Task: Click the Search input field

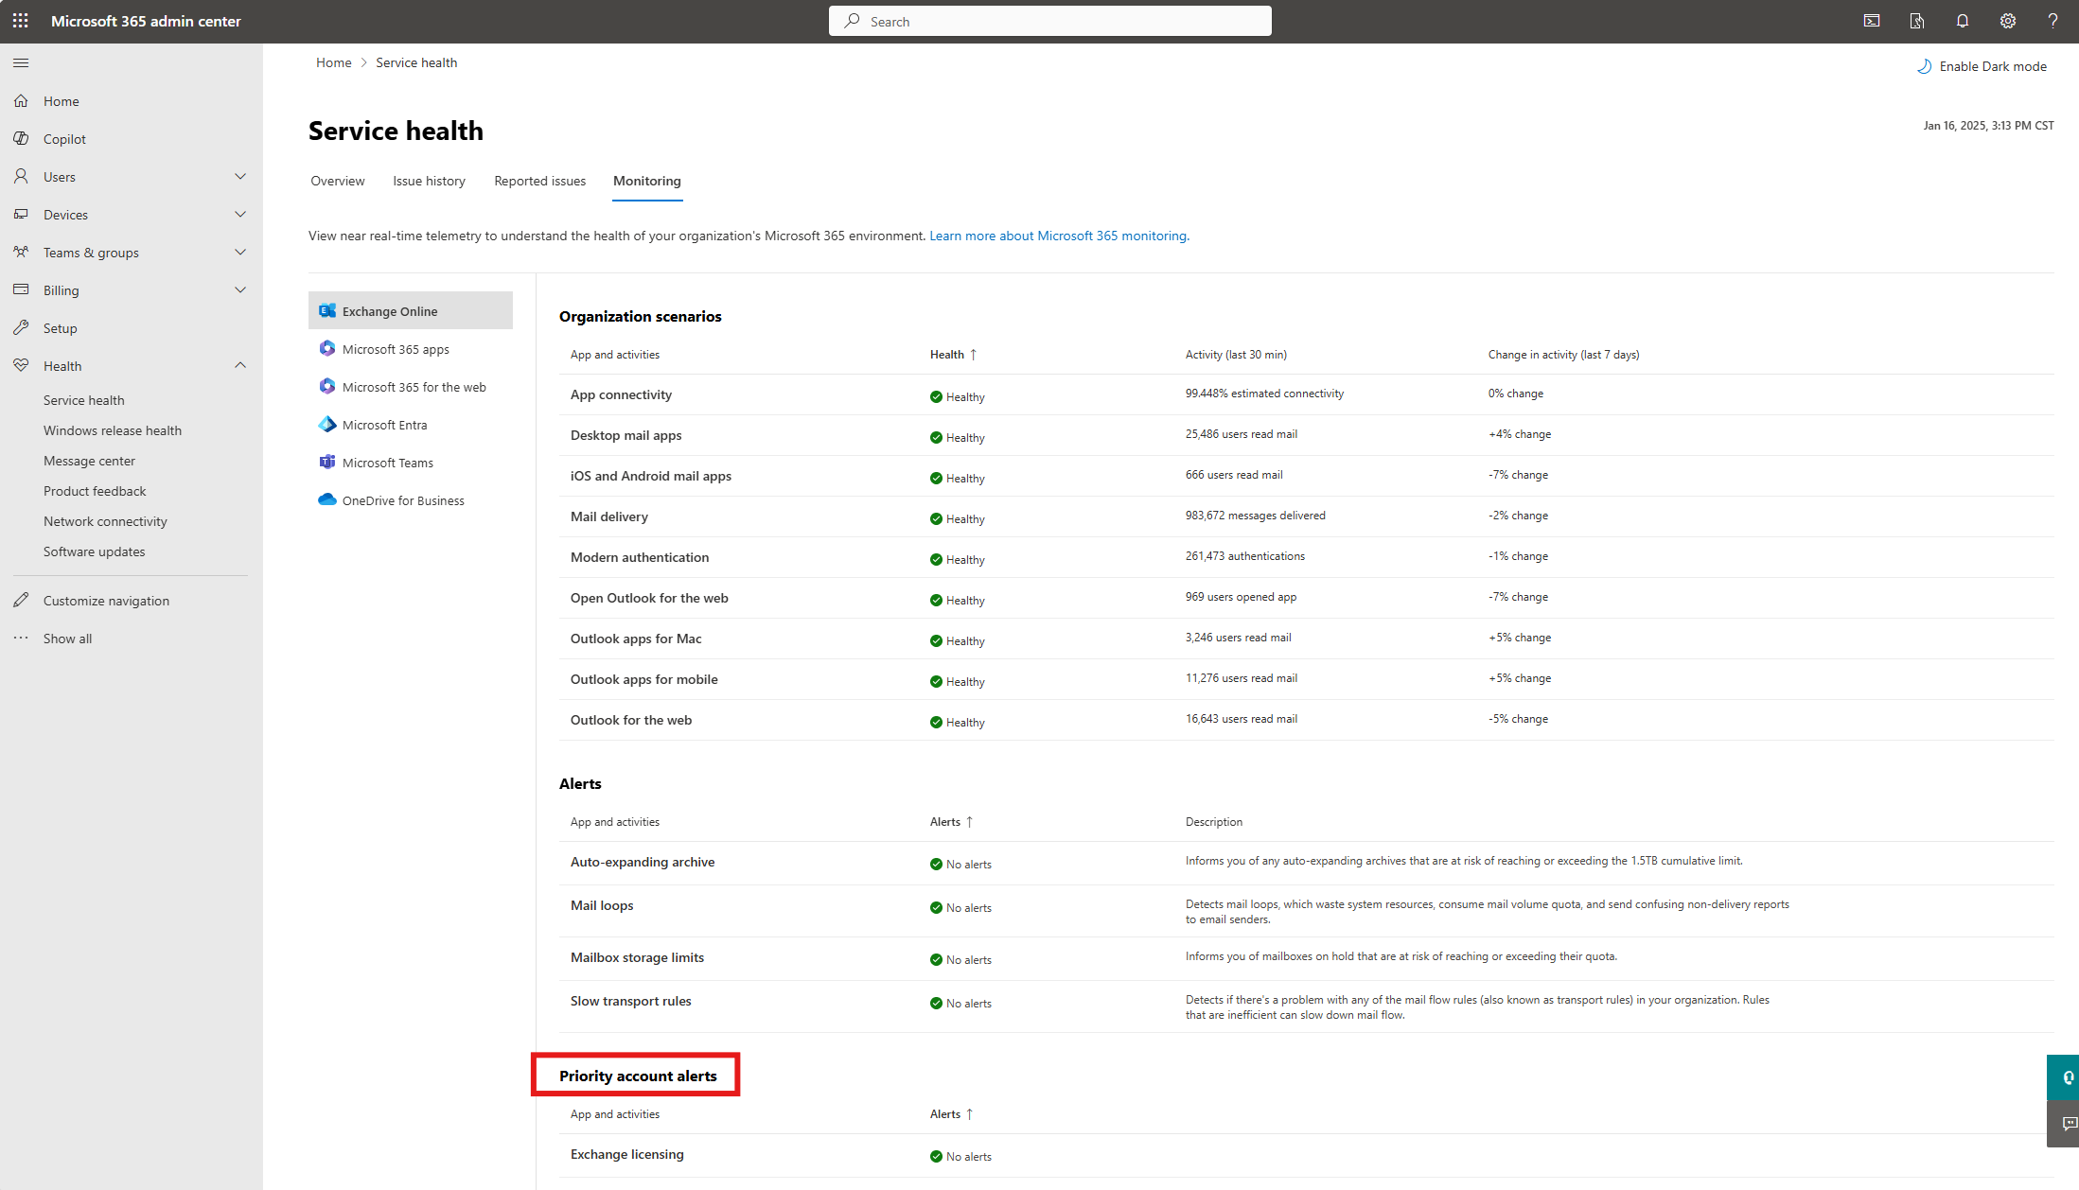Action: pyautogui.click(x=1049, y=21)
